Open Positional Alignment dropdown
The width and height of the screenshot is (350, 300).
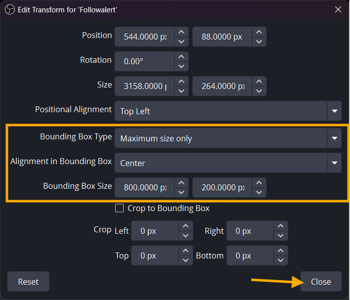[x=334, y=111]
